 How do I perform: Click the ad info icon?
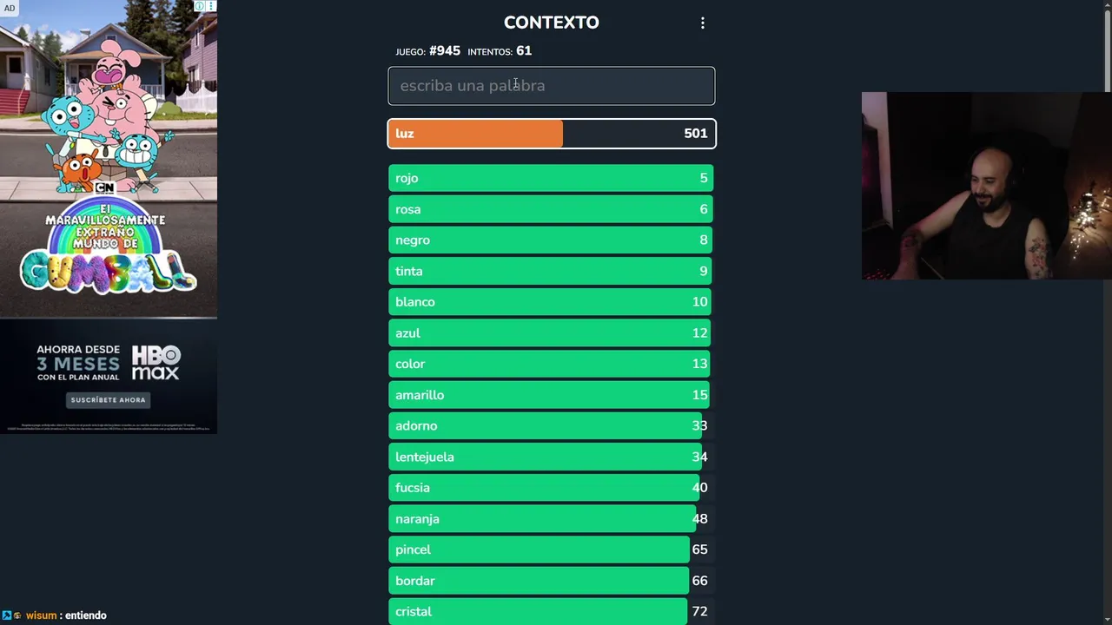[200, 6]
